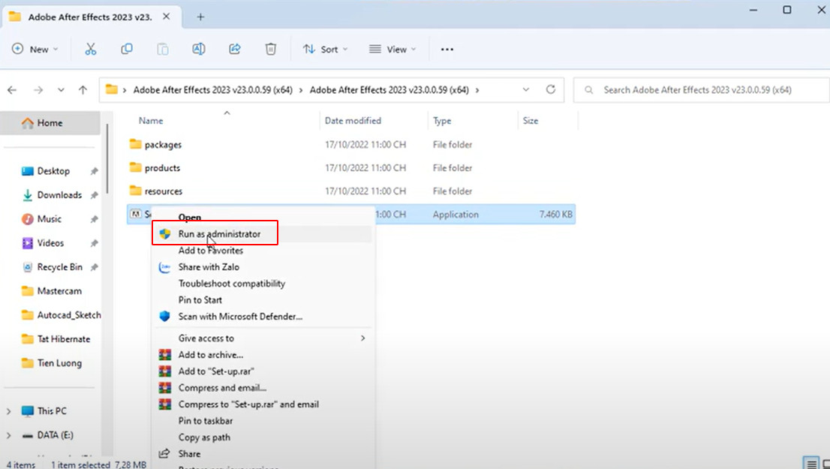Open the New dropdown menu
The width and height of the screenshot is (830, 469).
tap(35, 49)
